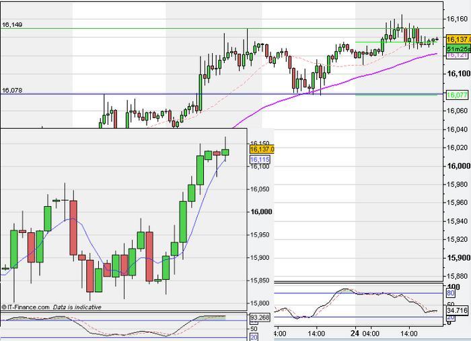Click 15,920 on the main price axis

pos(457,240)
